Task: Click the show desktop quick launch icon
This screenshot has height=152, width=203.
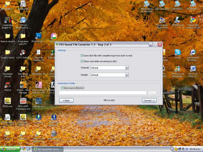Action: (28, 149)
